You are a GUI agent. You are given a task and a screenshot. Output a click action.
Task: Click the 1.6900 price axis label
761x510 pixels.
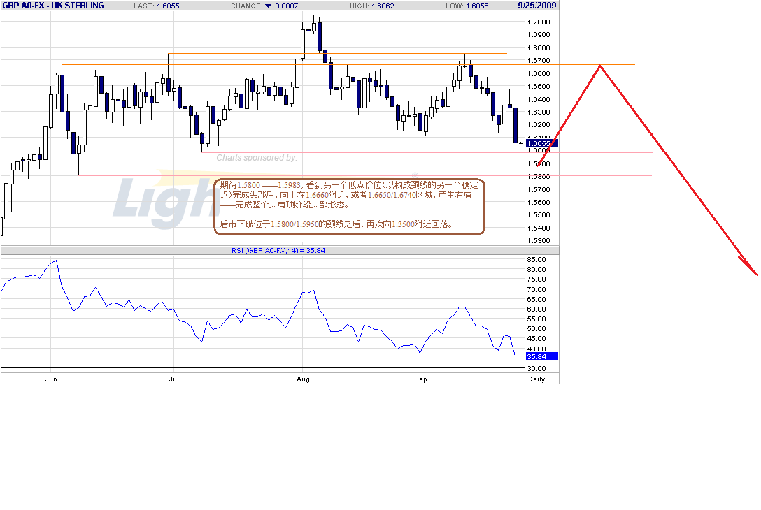(x=539, y=34)
